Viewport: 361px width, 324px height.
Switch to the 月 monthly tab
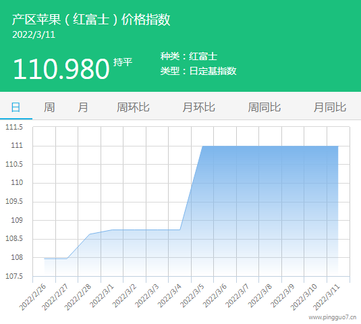pos(83,107)
